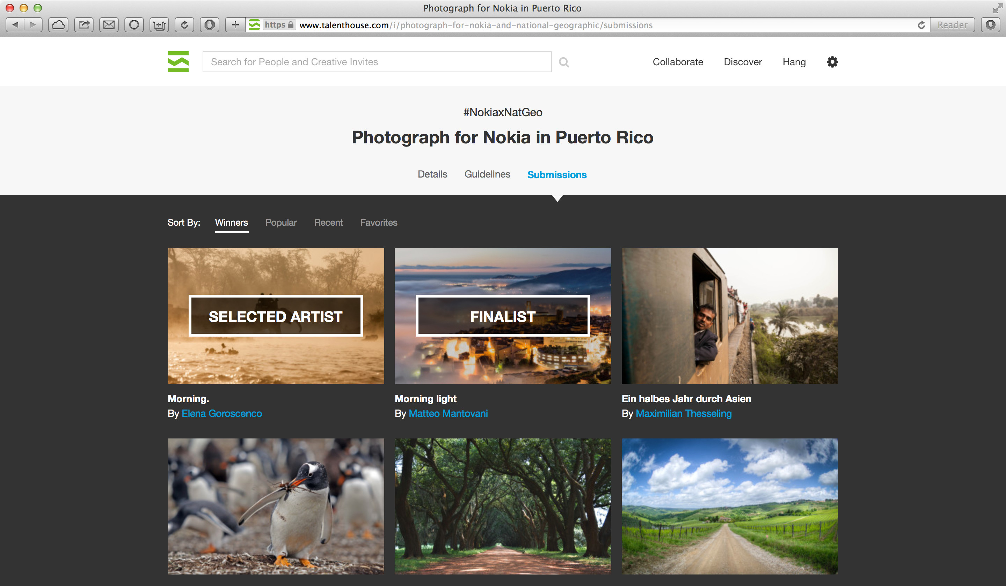Click the downloads tray toolbar icon

click(159, 25)
